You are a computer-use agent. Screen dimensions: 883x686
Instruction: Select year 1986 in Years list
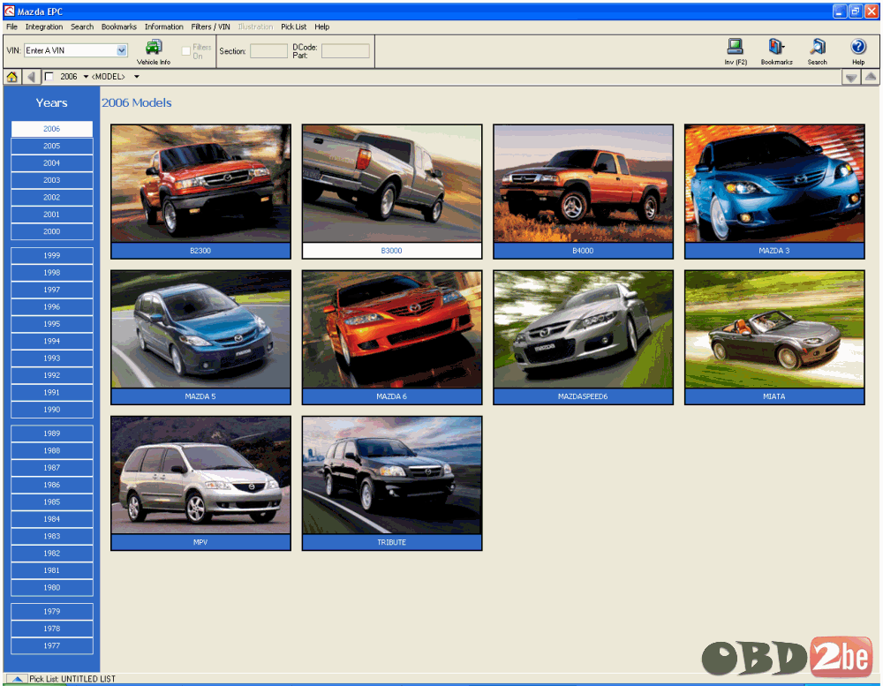tap(52, 485)
